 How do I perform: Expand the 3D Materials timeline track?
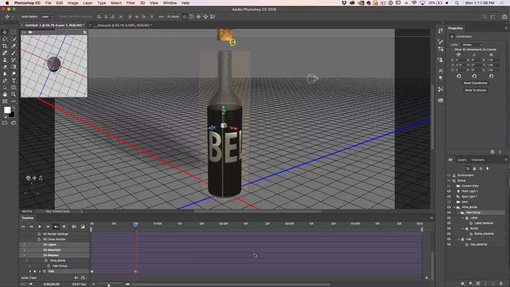[24, 250]
